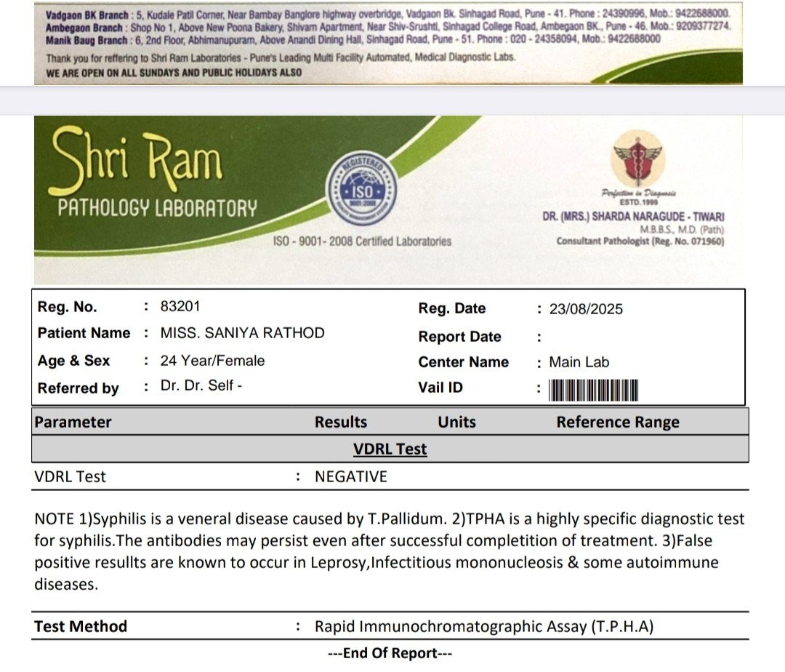This screenshot has width=785, height=672.
Task: Select the 24 Year/Female age value
Action: point(213,361)
